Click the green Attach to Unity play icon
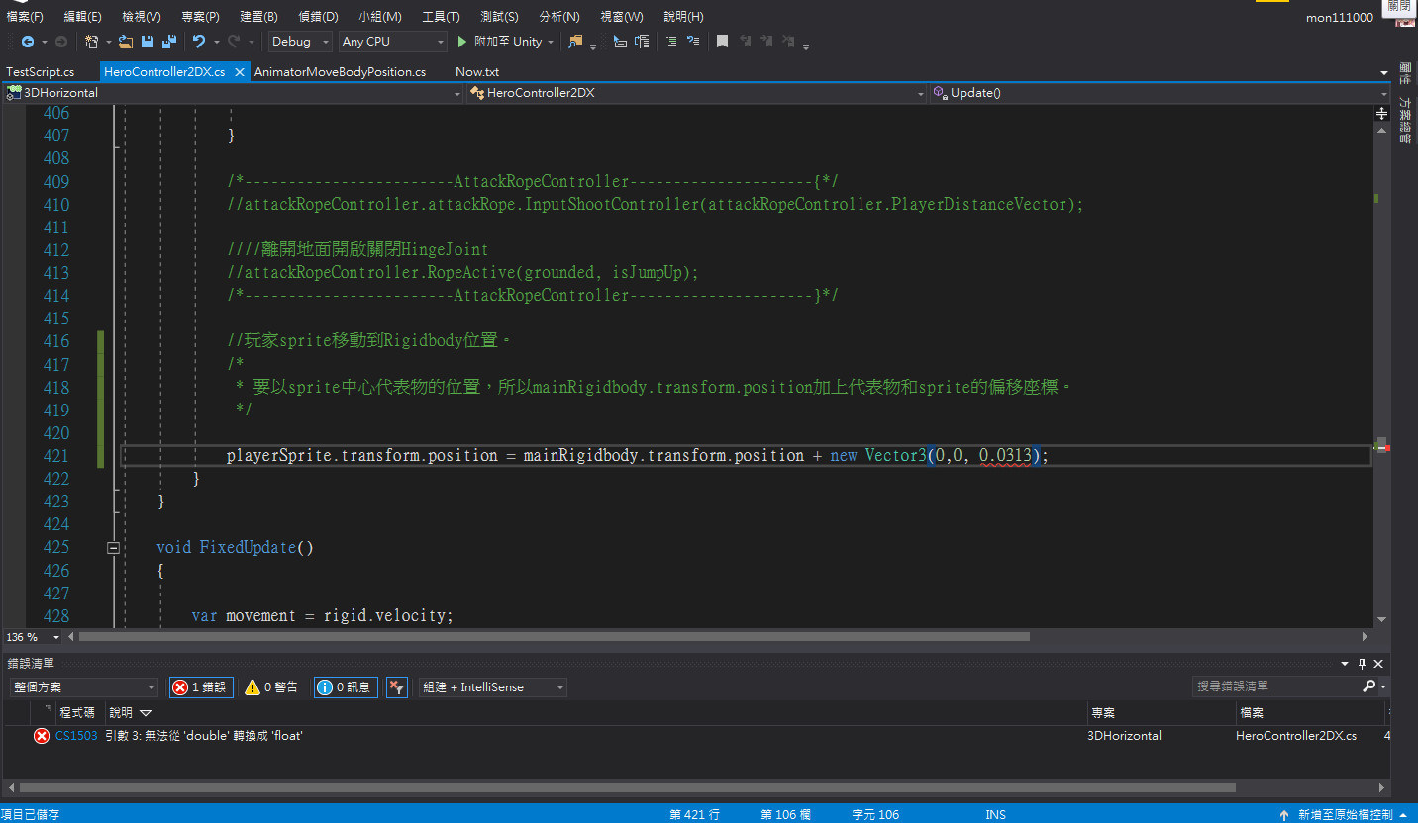Viewport: 1418px width, 823px height. [x=461, y=42]
